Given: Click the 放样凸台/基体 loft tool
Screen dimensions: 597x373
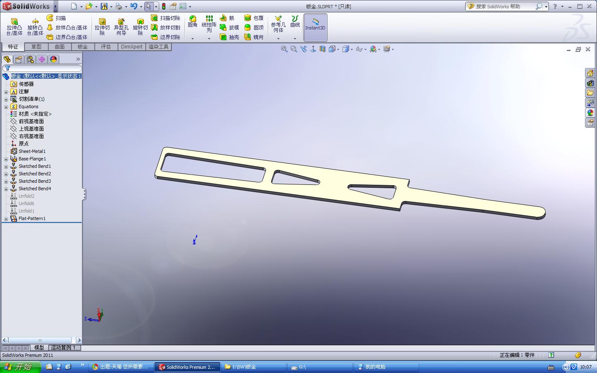Looking at the screenshot, I should [67, 27].
